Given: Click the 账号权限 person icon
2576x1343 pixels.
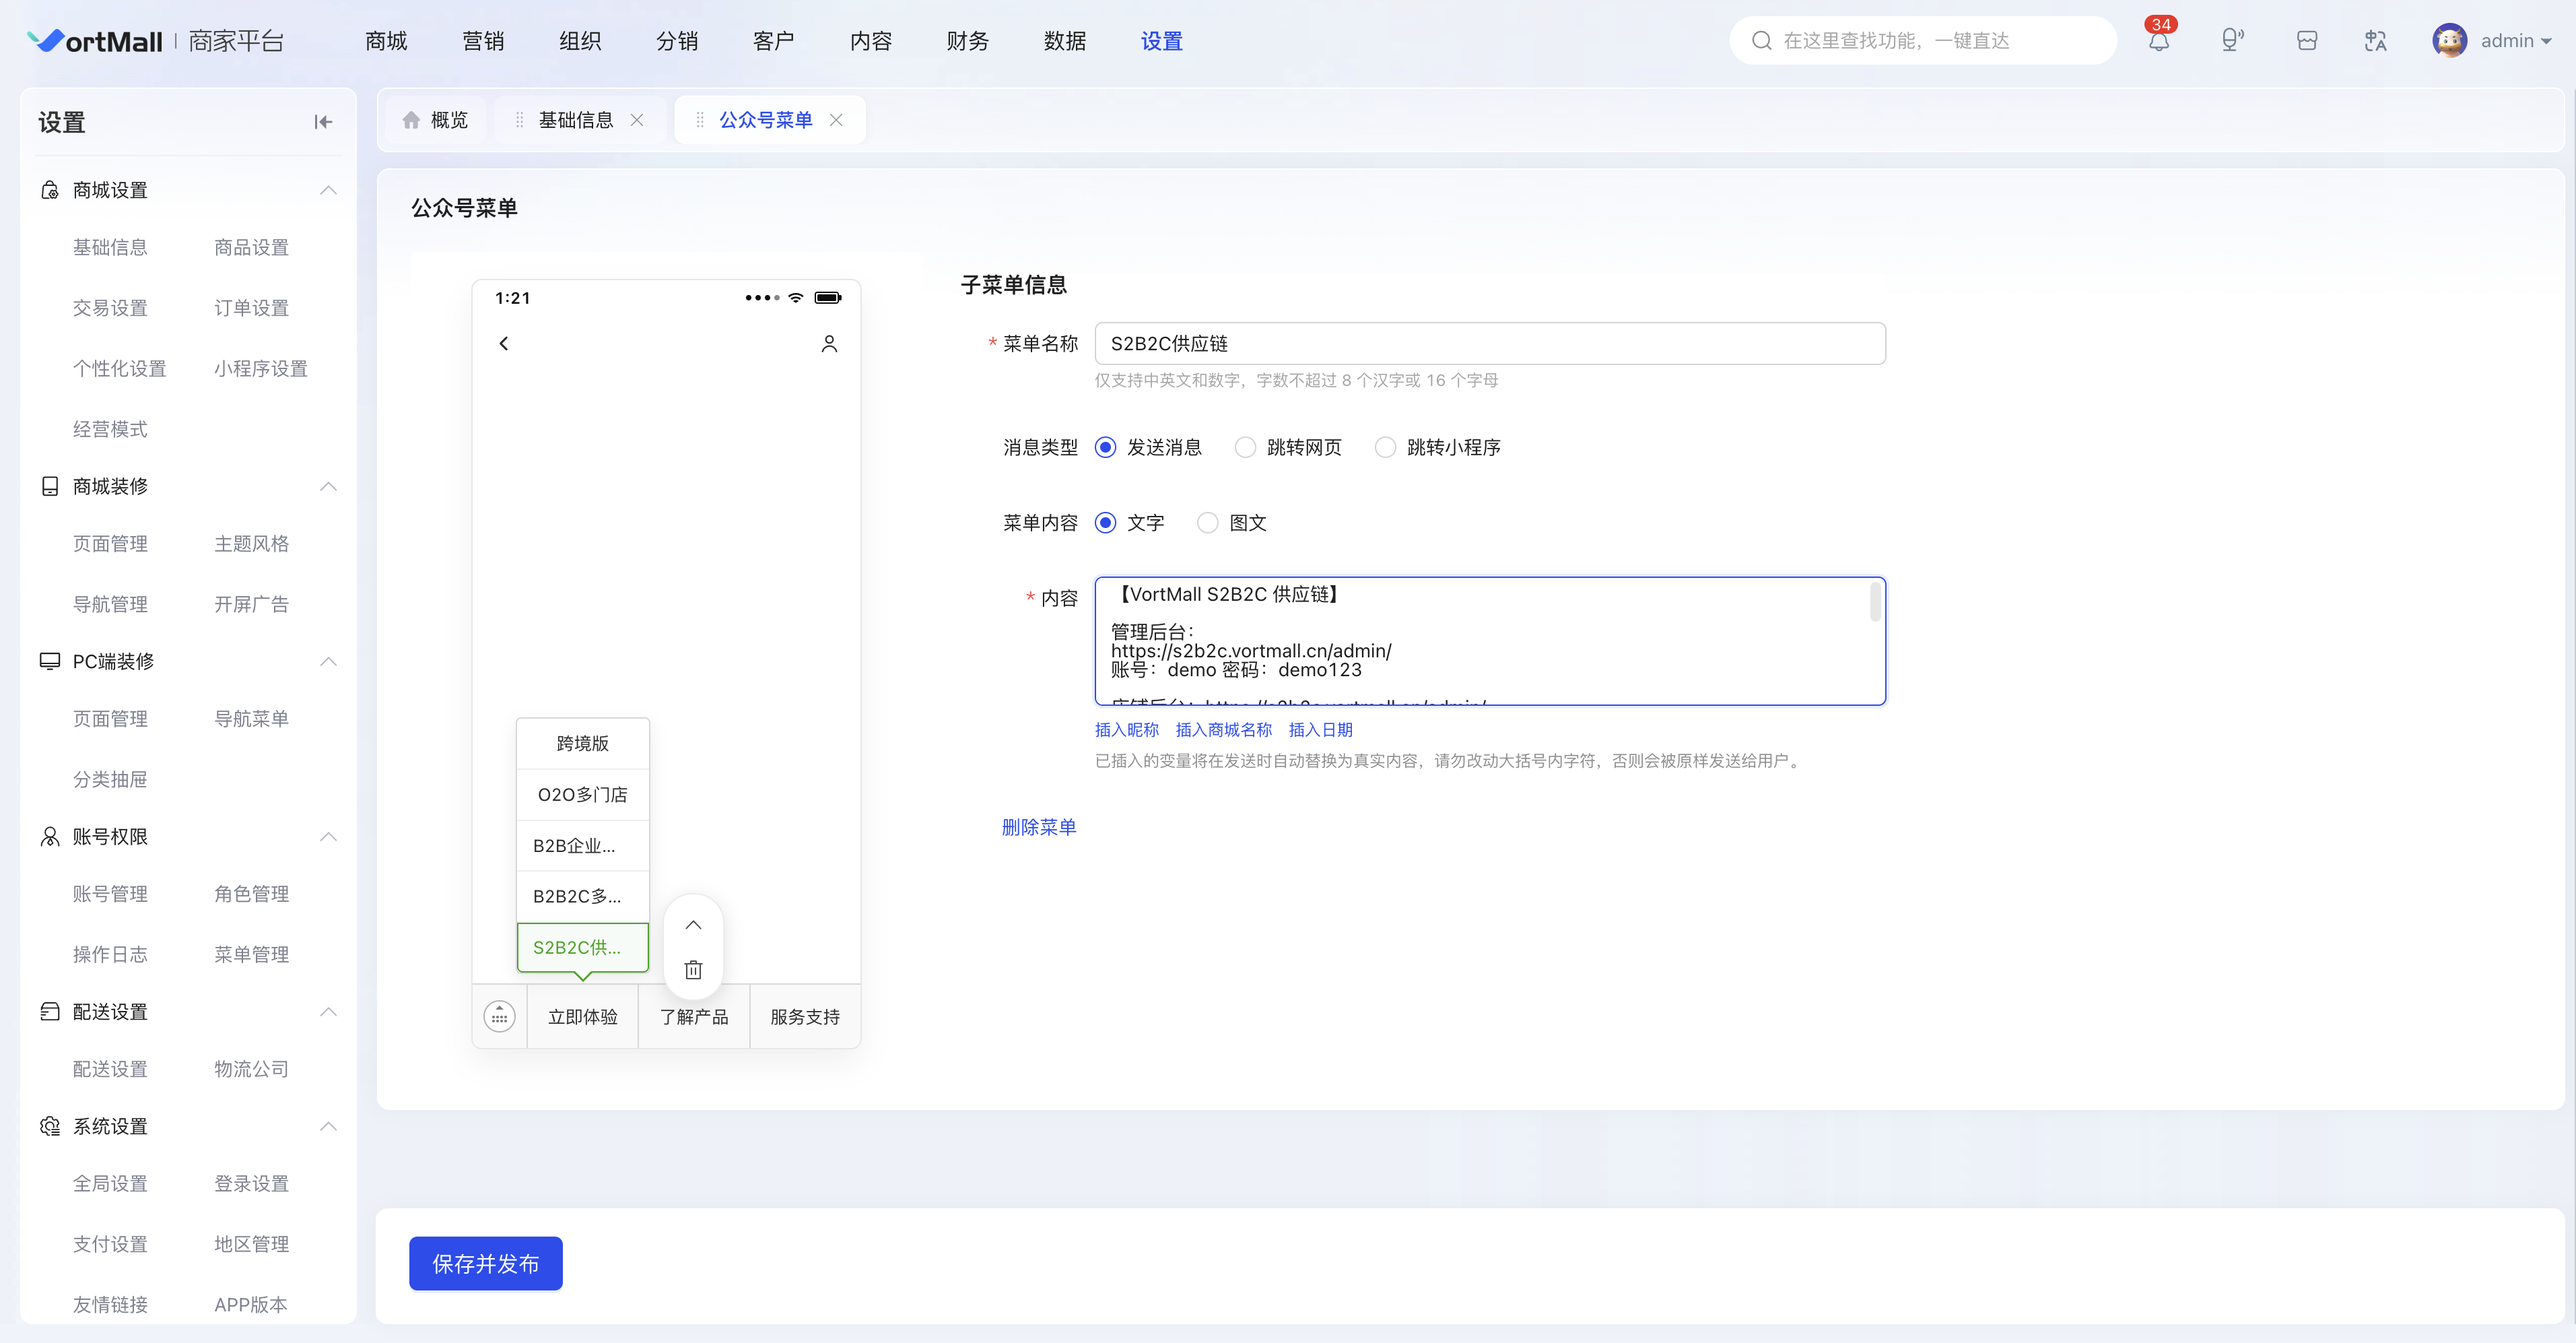Looking at the screenshot, I should pos(49,837).
